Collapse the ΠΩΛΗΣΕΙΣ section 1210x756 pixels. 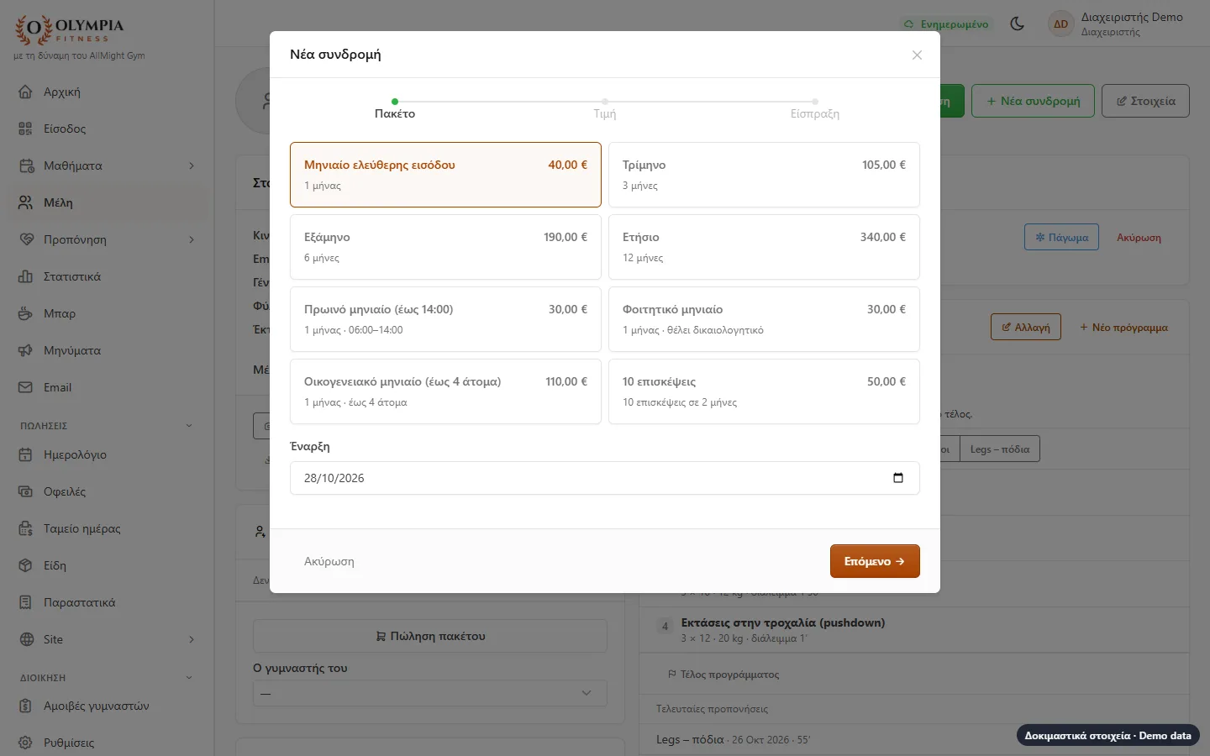point(189,426)
